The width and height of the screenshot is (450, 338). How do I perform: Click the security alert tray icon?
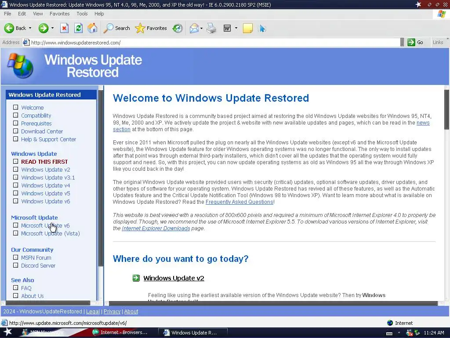pos(409,333)
